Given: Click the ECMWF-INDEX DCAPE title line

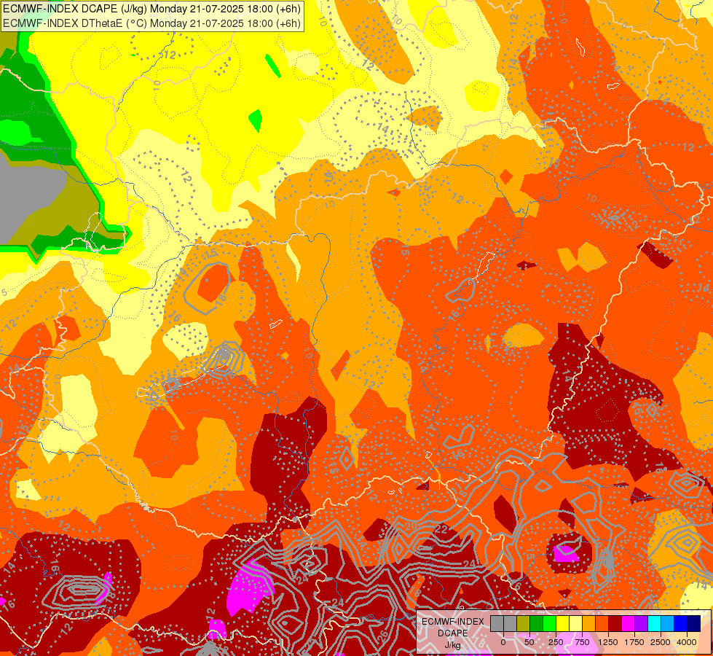Looking at the screenshot, I should coord(151,9).
